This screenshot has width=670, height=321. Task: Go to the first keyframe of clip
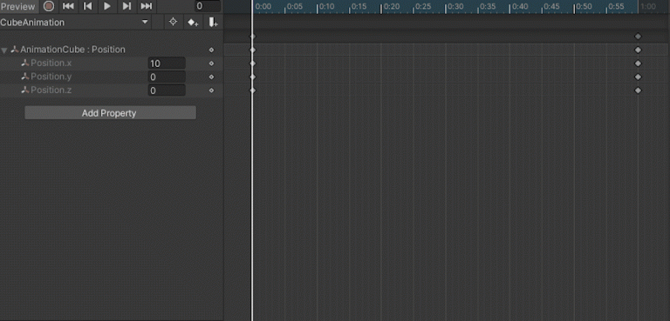point(68,6)
